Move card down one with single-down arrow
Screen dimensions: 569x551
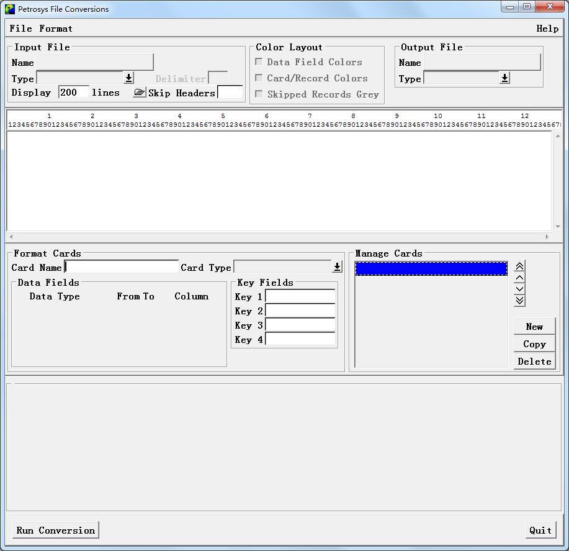tap(519, 289)
